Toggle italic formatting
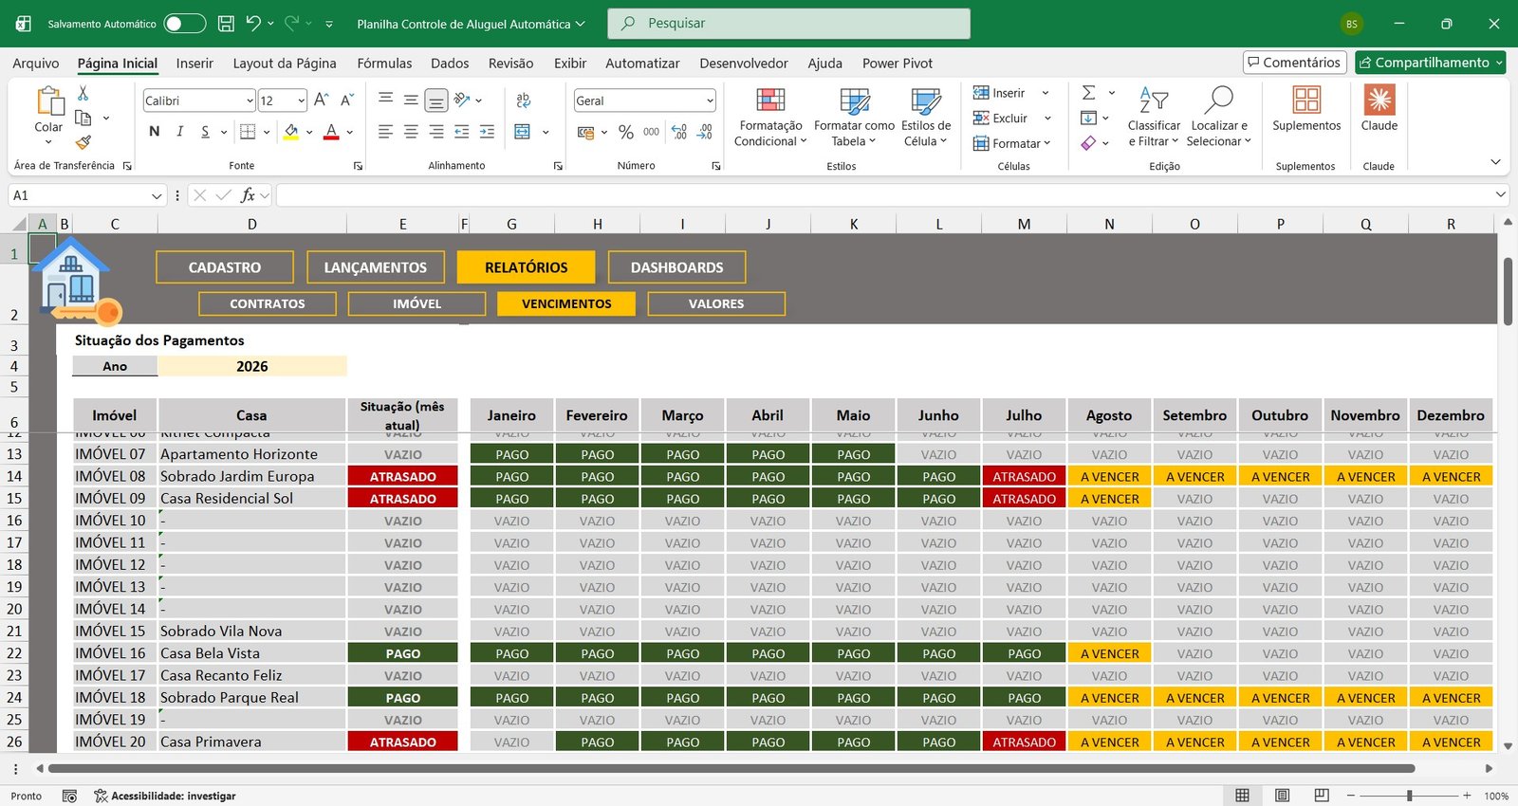The width and height of the screenshot is (1518, 806). coord(179,132)
